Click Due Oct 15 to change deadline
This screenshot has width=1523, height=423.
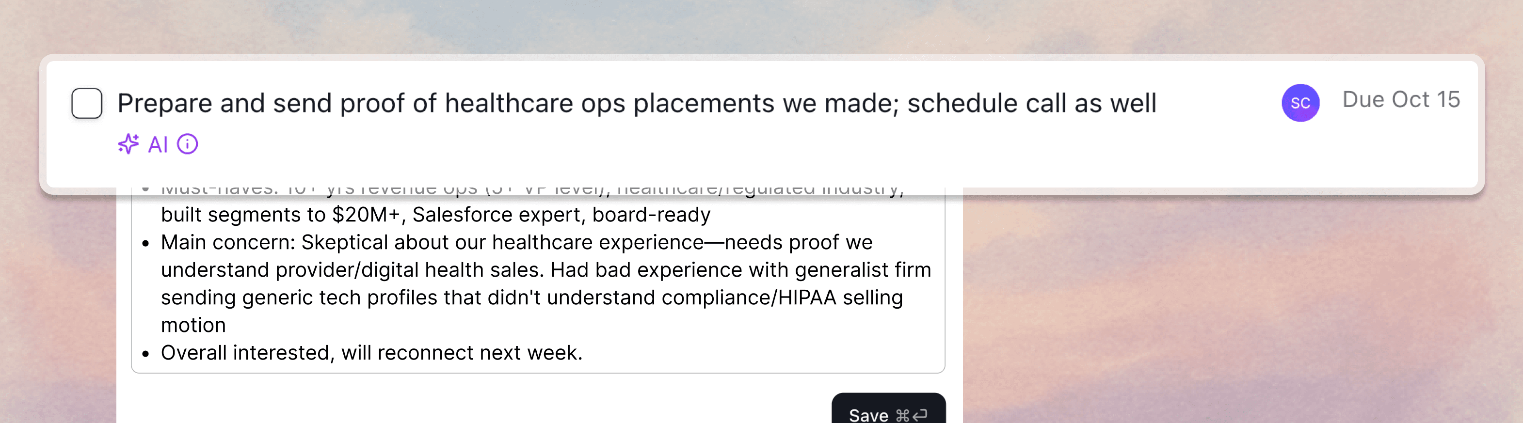click(x=1402, y=99)
